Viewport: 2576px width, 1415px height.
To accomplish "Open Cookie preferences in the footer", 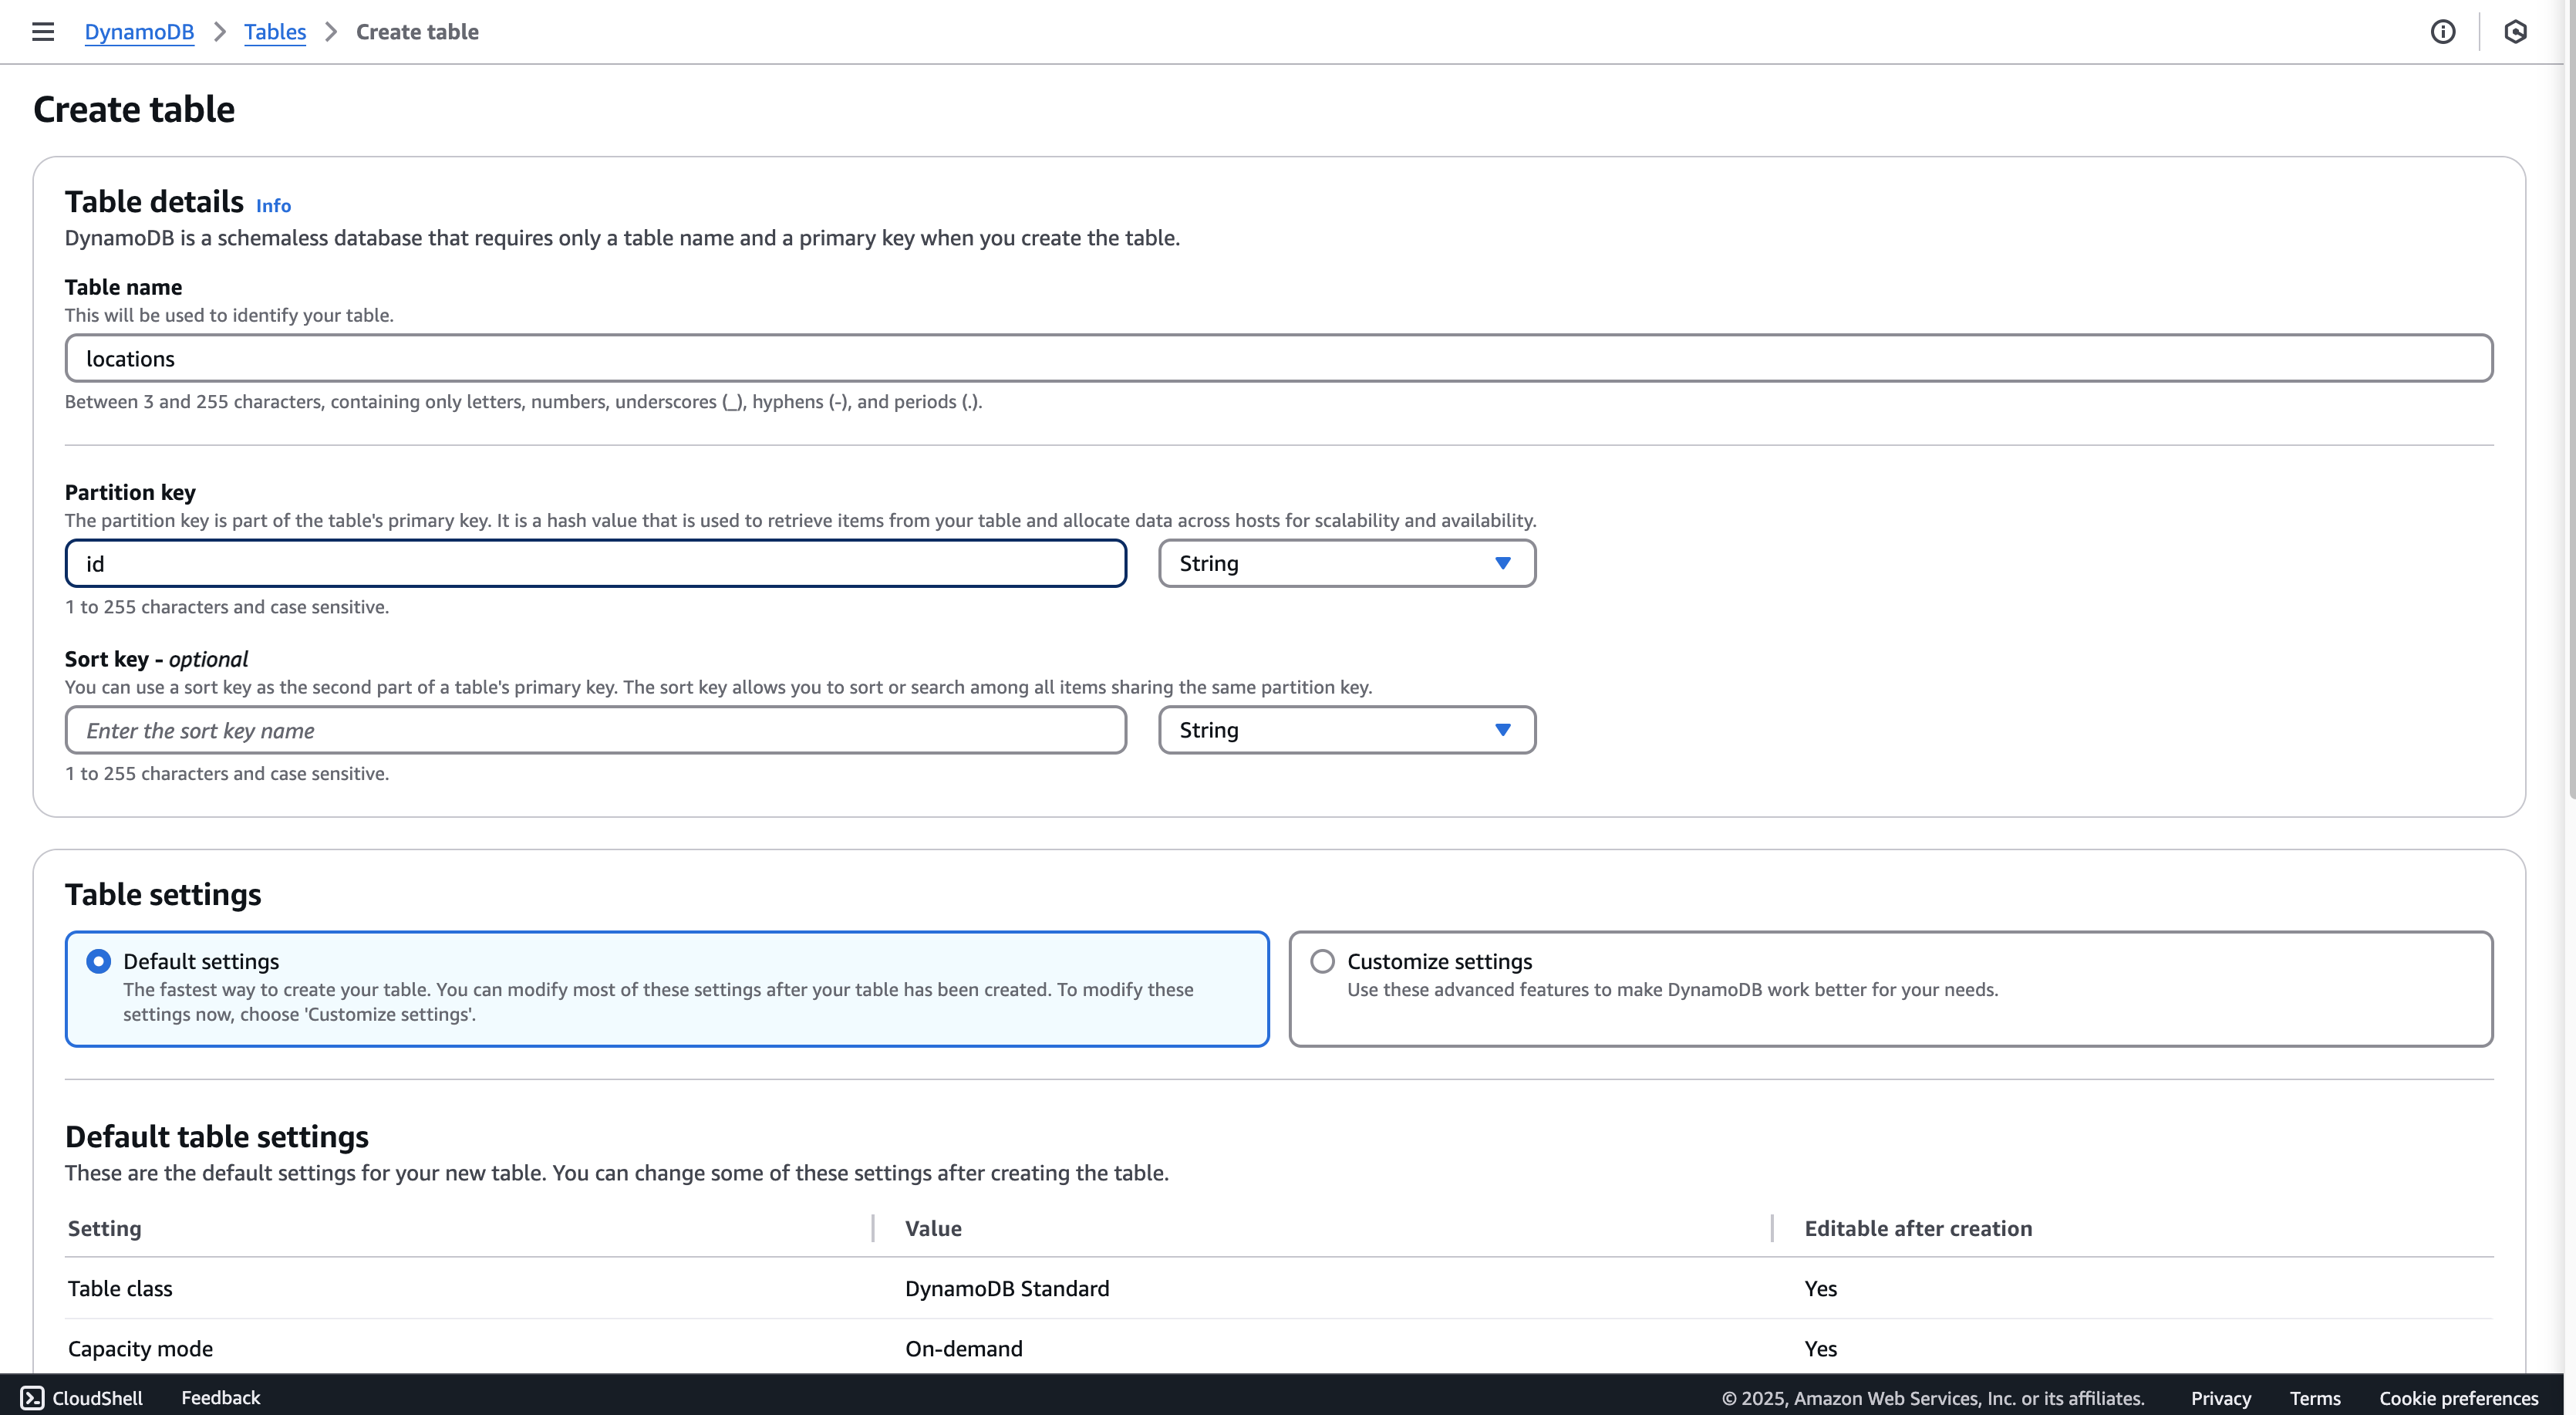I will point(2458,1398).
